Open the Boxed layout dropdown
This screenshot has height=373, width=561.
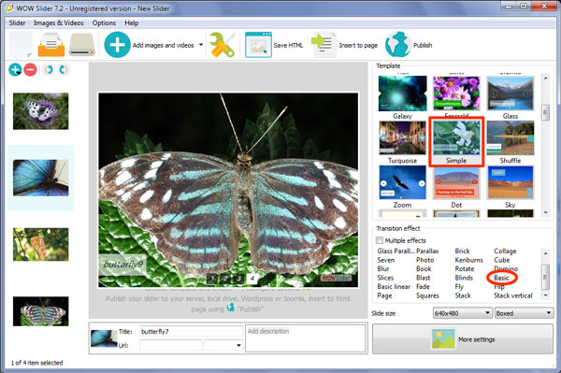[524, 313]
